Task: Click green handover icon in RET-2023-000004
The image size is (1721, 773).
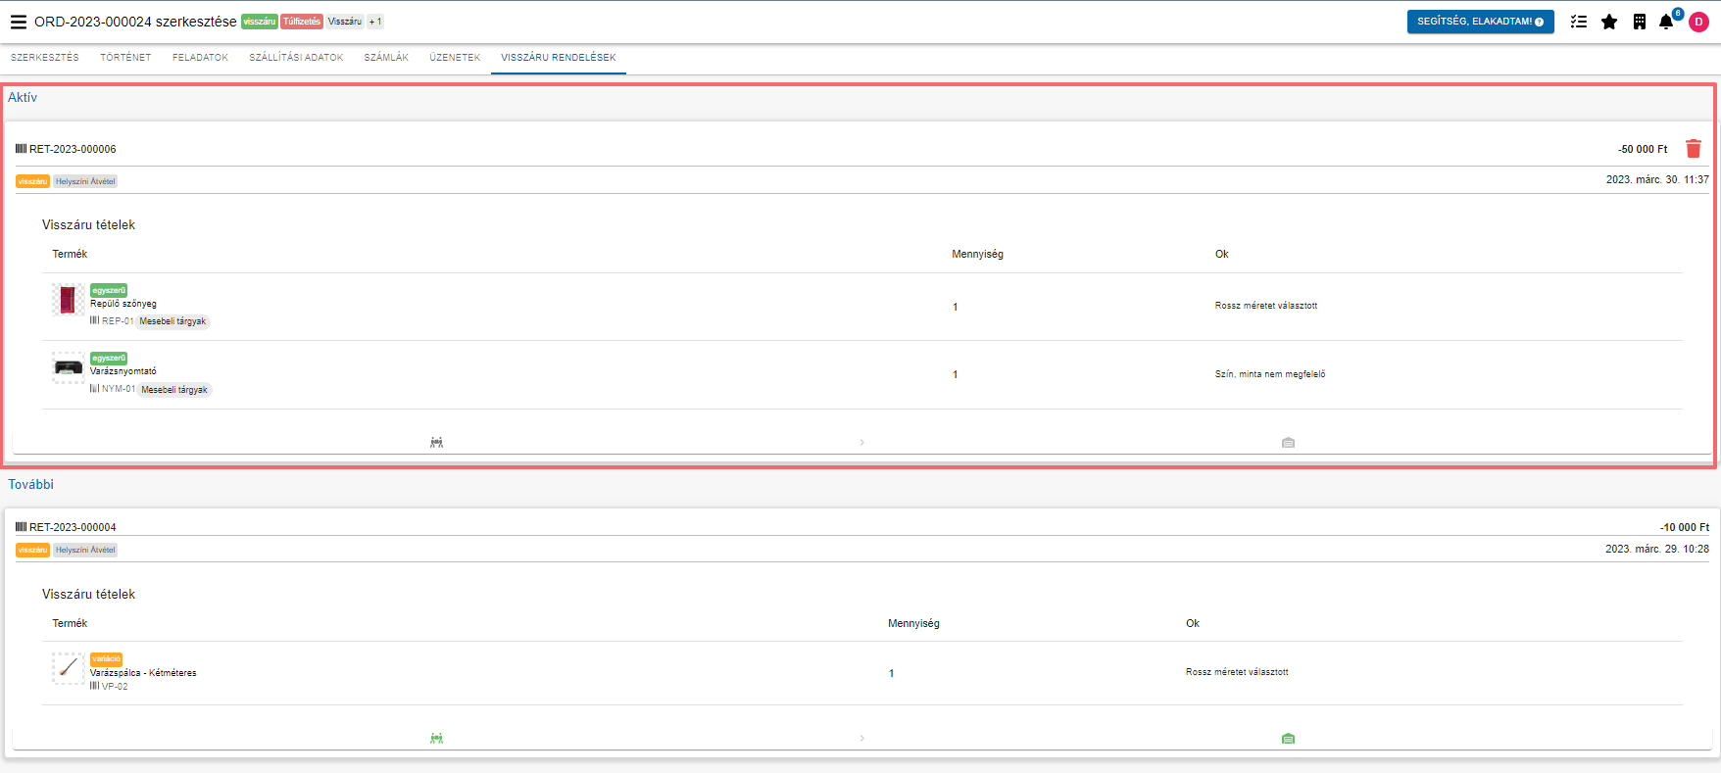Action: click(x=436, y=739)
